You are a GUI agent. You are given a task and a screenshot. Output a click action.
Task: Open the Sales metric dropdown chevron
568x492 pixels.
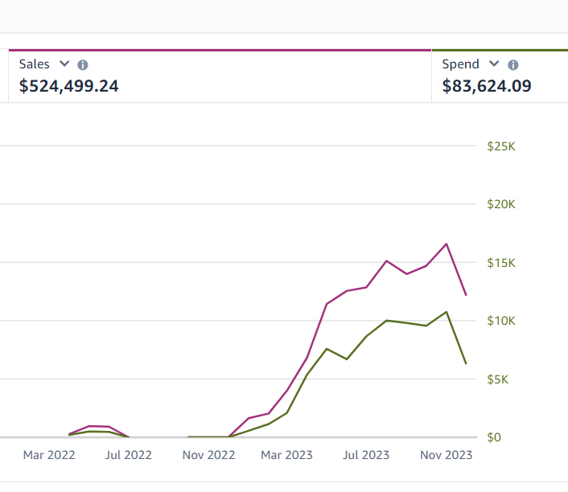(x=64, y=64)
